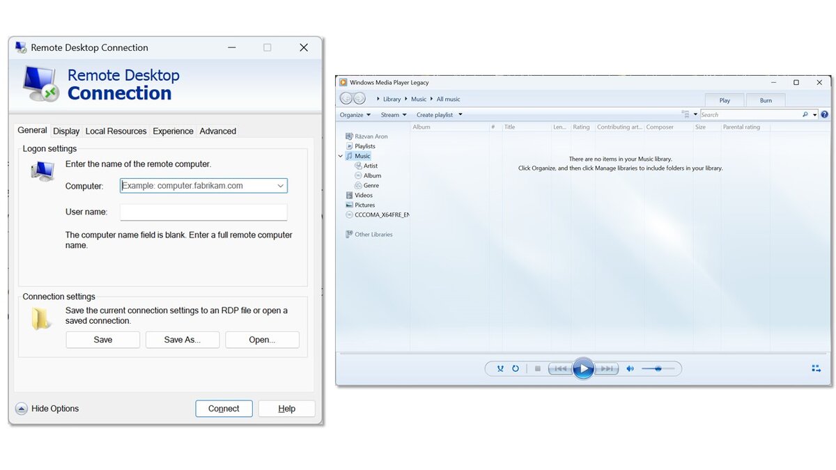The image size is (836, 470).
Task: Select Music in the breadcrumb path
Action: click(x=419, y=99)
